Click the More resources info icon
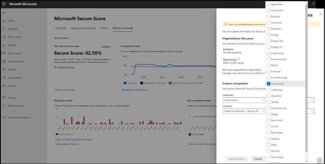The height and width of the screenshot is (164, 325). click(4, 106)
